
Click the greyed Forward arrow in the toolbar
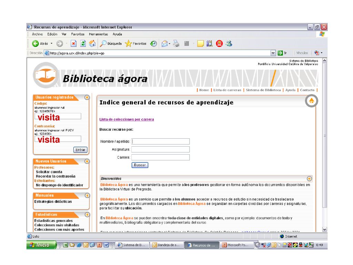pyautogui.click(x=60, y=43)
